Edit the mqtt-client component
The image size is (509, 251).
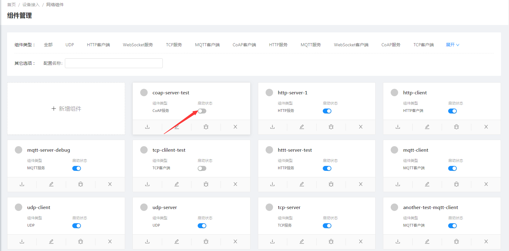pyautogui.click(x=427, y=184)
